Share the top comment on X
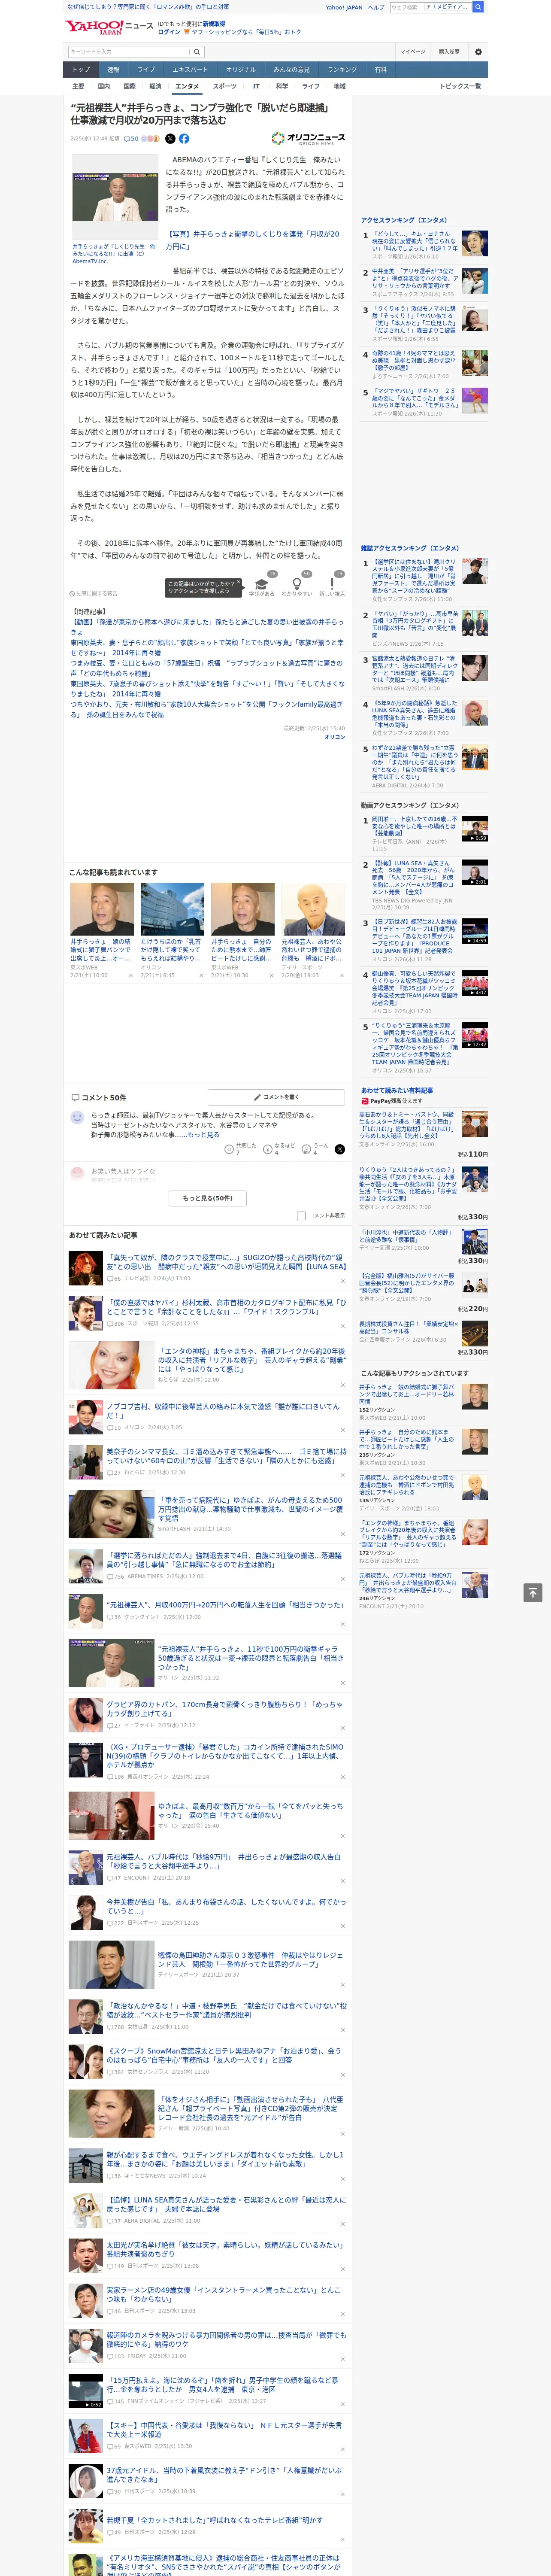The width and height of the screenshot is (551, 2576). [x=340, y=1149]
